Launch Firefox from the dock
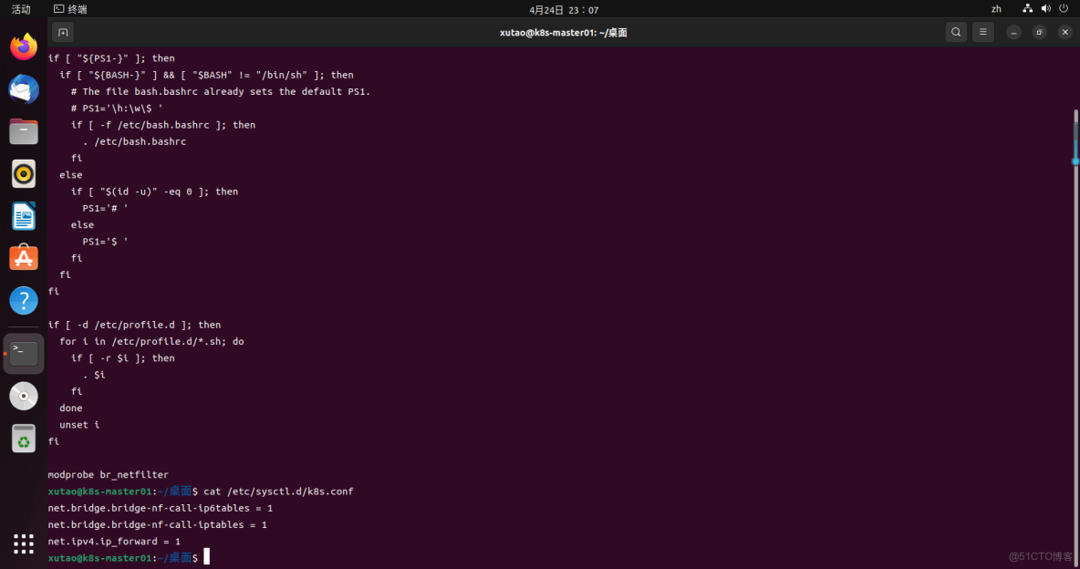The height and width of the screenshot is (569, 1080). (x=24, y=47)
